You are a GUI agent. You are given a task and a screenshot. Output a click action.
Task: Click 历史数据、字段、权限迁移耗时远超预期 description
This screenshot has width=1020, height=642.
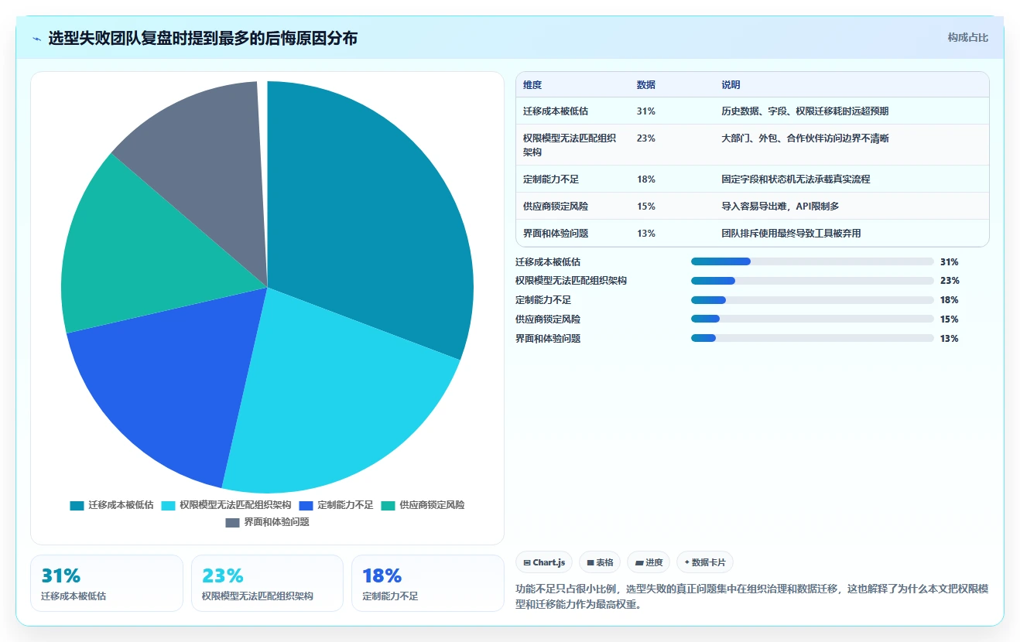click(805, 111)
